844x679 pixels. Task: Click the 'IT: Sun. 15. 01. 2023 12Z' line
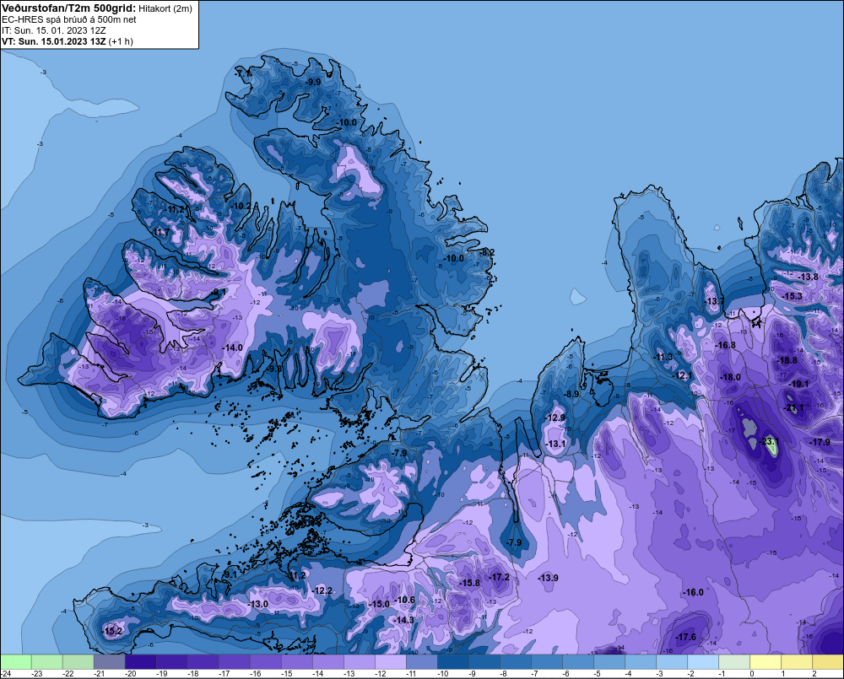point(53,30)
